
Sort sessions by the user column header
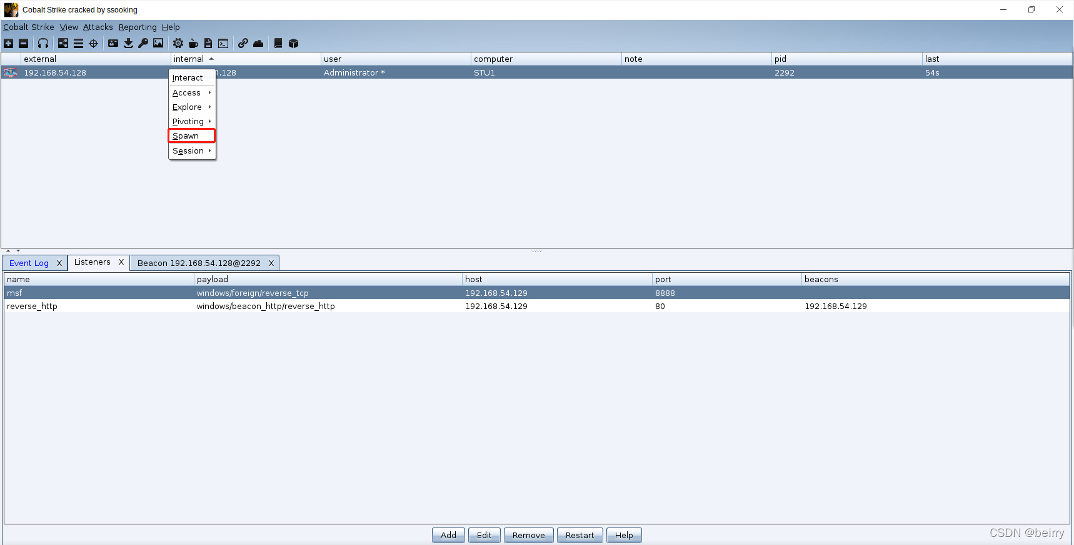(396, 59)
